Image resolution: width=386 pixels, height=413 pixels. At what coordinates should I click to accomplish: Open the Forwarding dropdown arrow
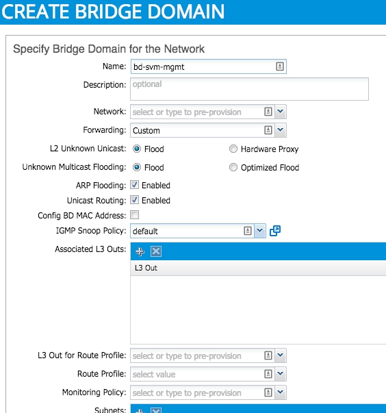[x=281, y=130]
